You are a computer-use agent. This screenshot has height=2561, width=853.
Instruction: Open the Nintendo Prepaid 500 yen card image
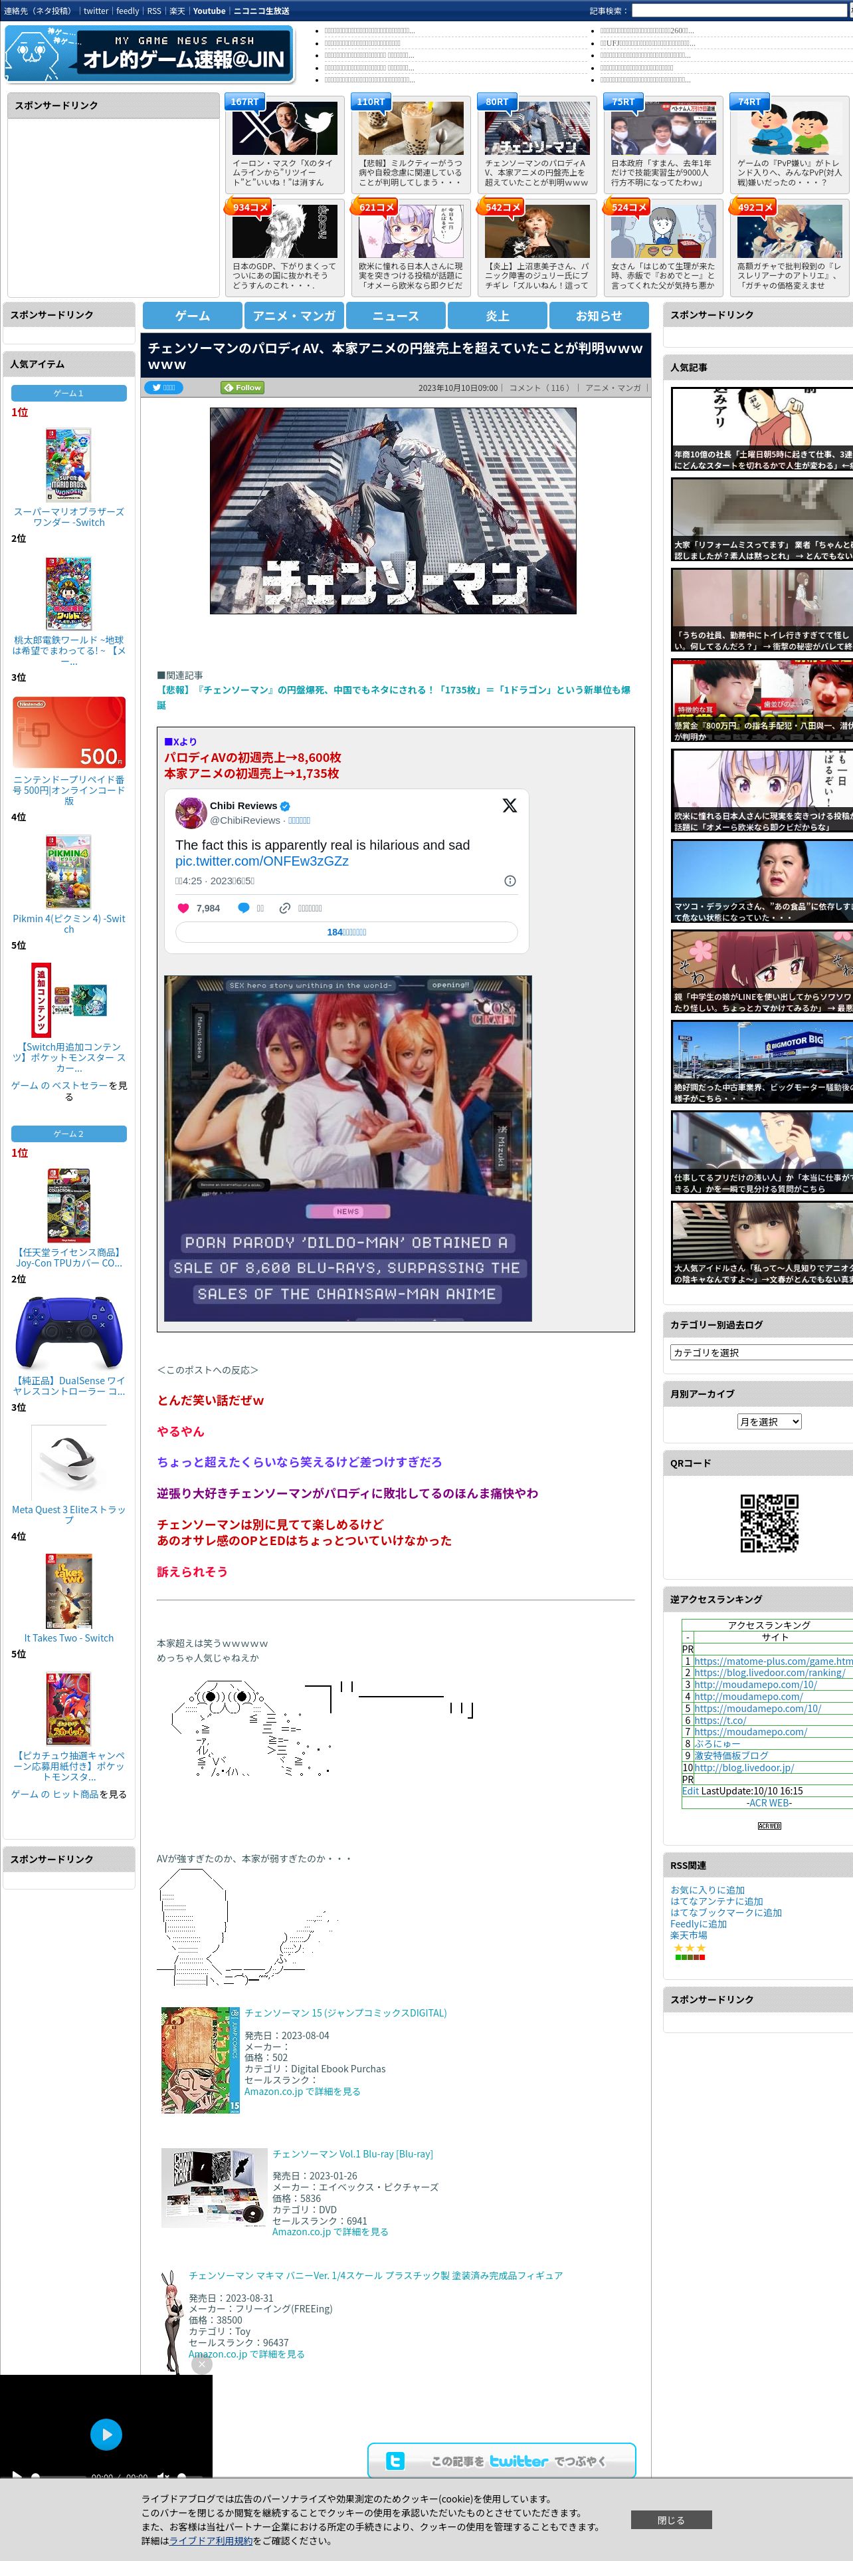click(x=68, y=733)
